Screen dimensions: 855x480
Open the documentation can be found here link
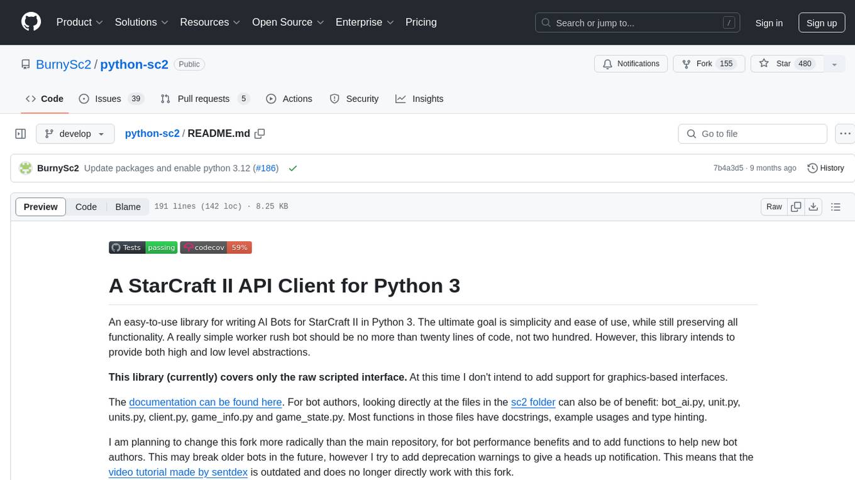[x=206, y=402]
